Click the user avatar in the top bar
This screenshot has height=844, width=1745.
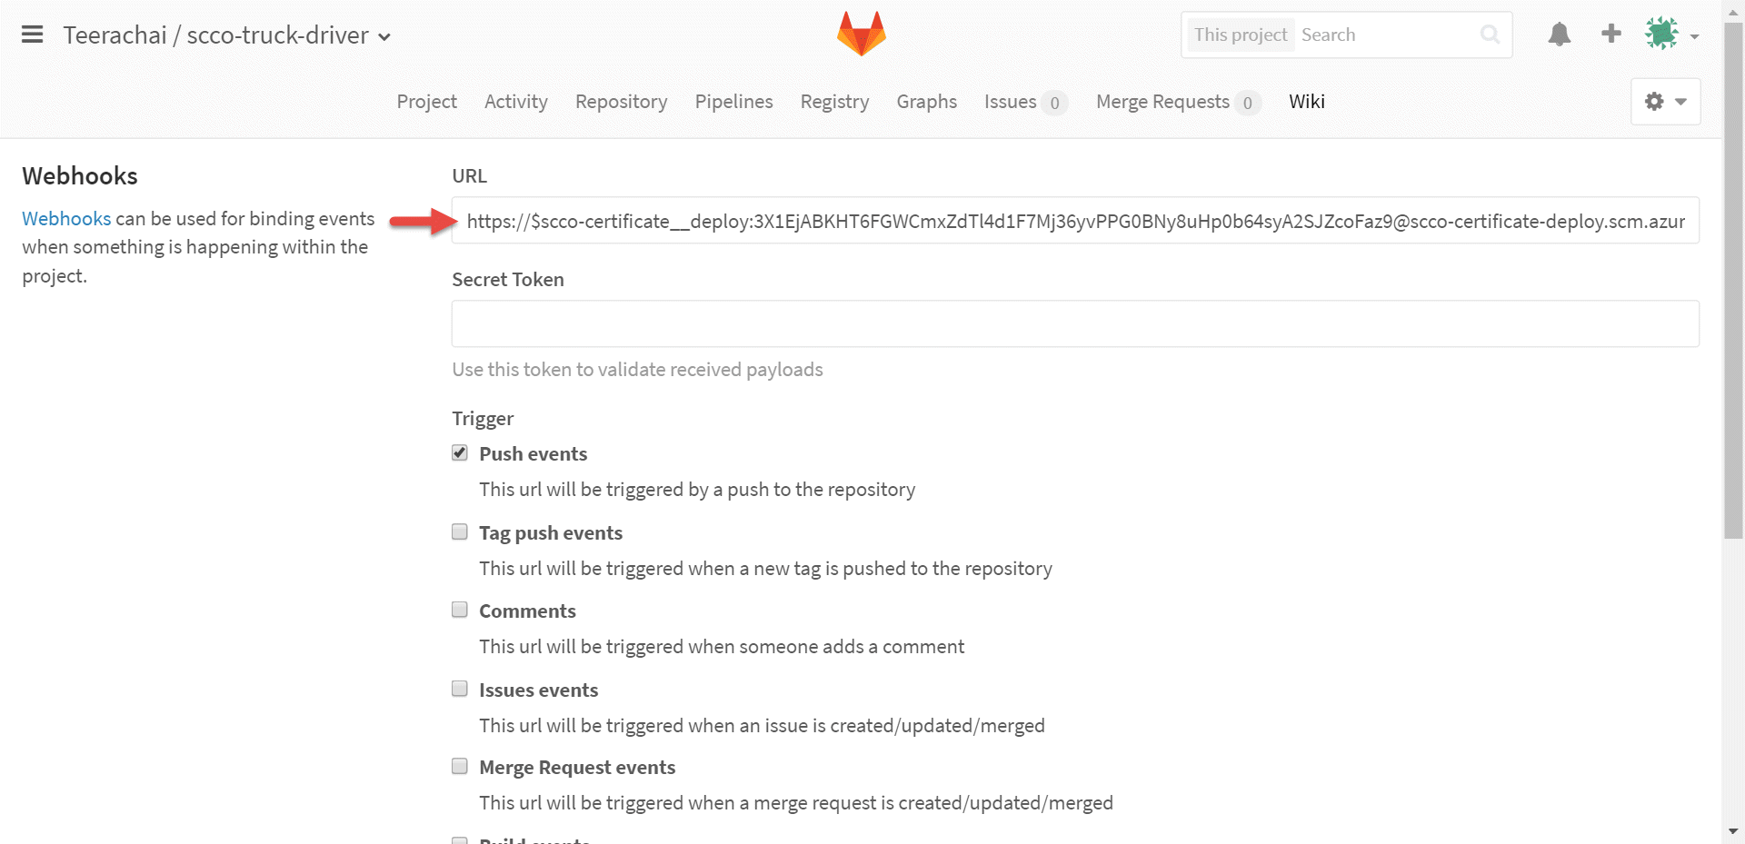click(1661, 32)
